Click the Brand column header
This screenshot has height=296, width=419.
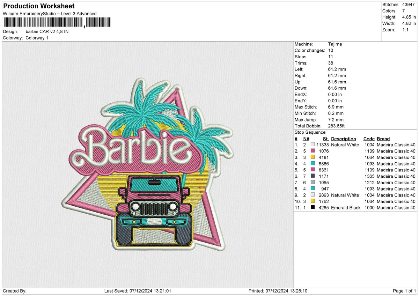click(x=383, y=139)
